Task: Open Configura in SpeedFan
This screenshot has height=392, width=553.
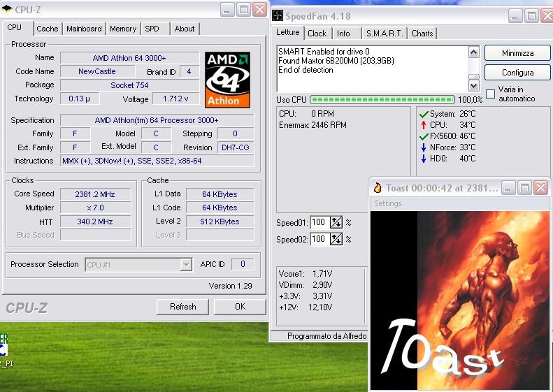Action: pyautogui.click(x=517, y=73)
